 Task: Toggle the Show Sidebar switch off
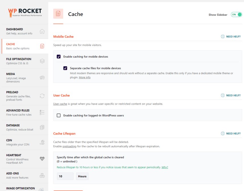tap(236, 14)
